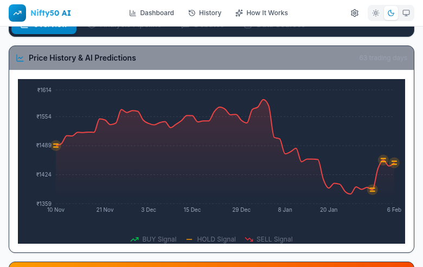Click the orange HOLD Signal legend dash
This screenshot has height=267, width=423.
coord(189,239)
